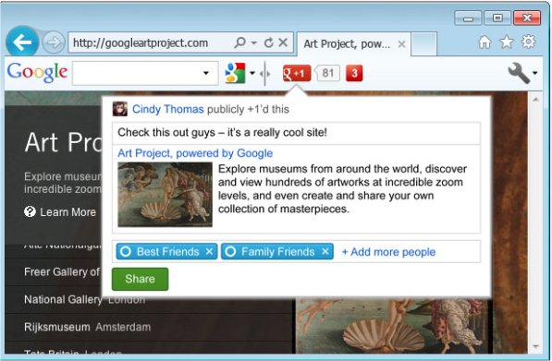
Task: Remove the Family Friends circle
Action: tap(325, 252)
